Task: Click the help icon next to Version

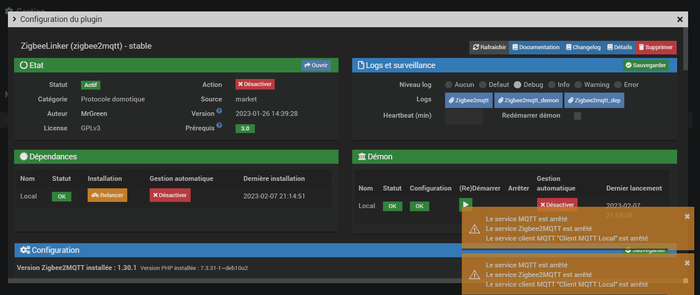Action: coord(219,111)
